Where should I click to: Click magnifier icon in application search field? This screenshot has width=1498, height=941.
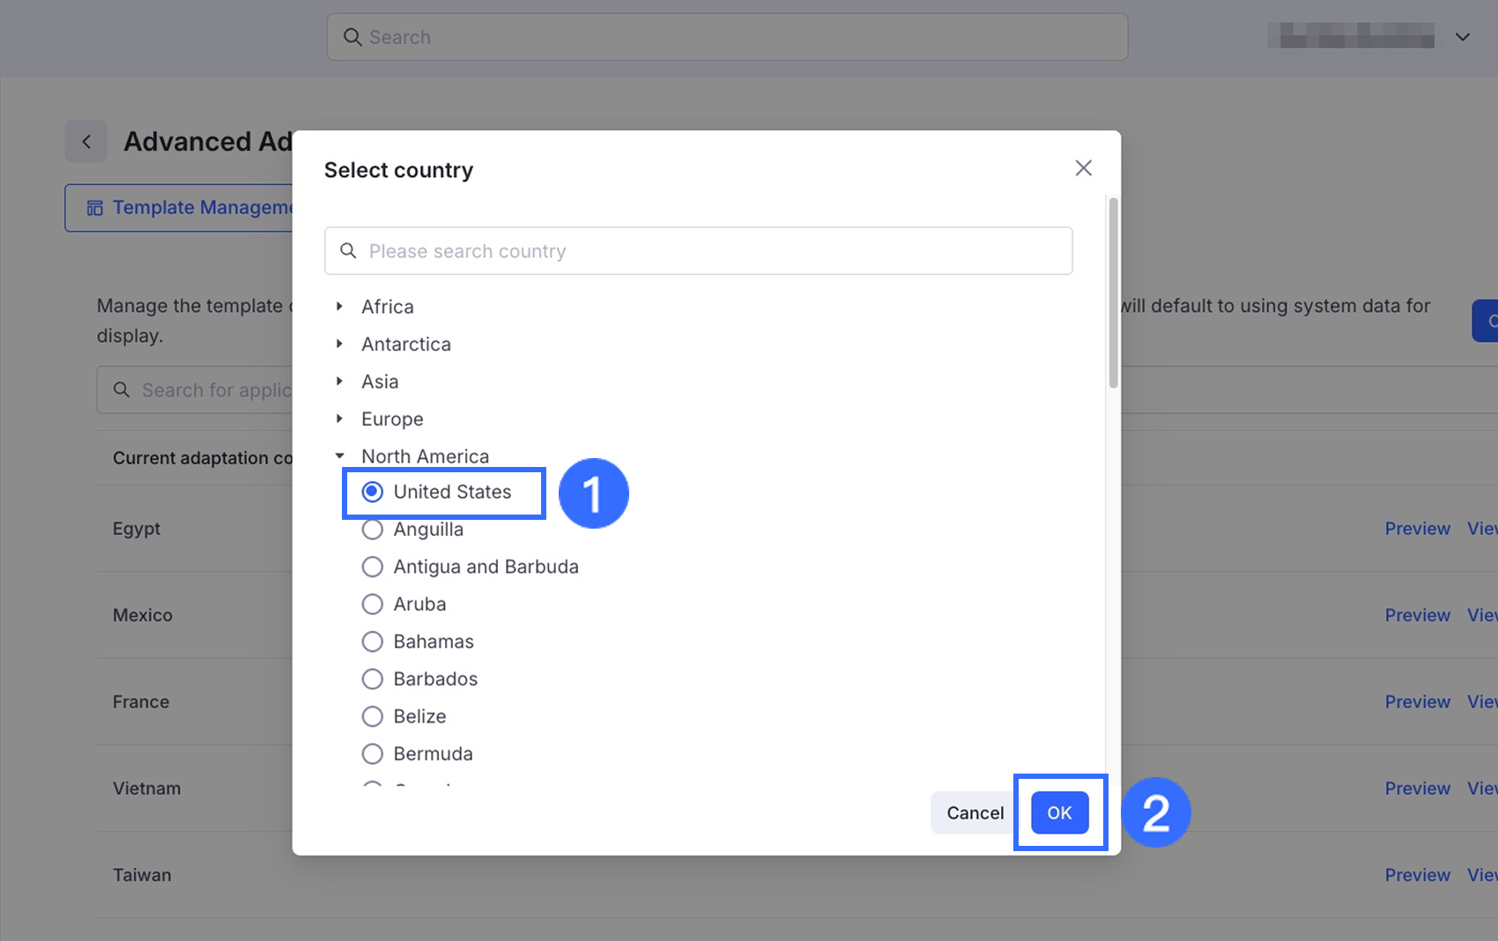[122, 389]
